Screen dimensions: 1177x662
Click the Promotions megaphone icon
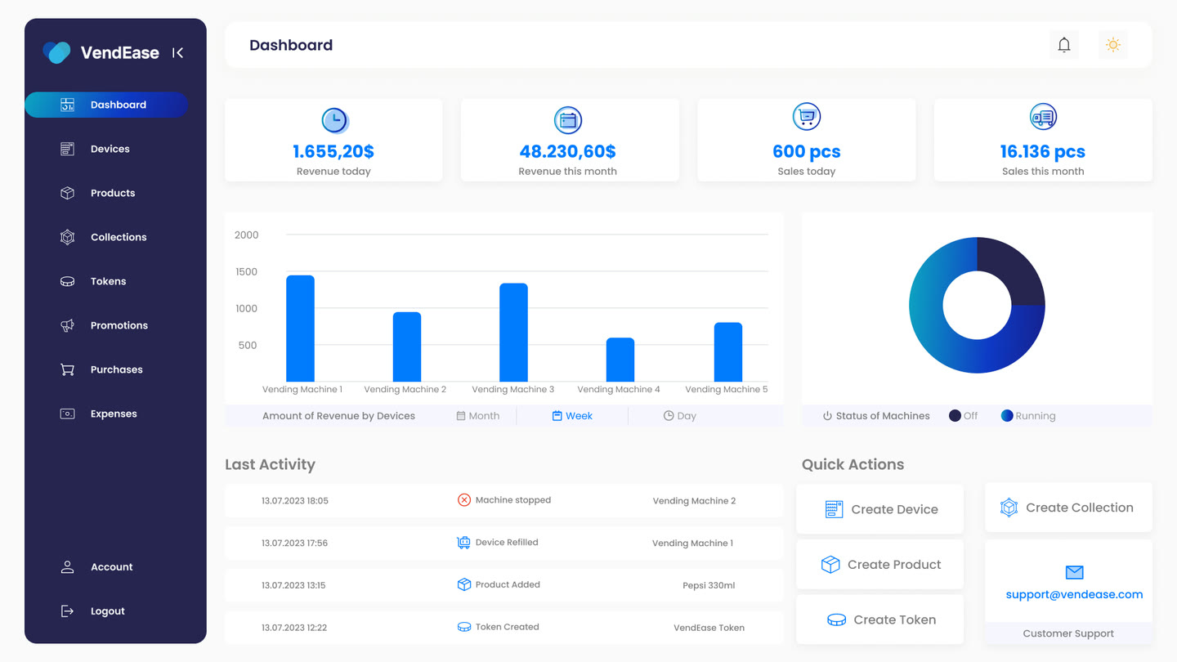tap(68, 325)
